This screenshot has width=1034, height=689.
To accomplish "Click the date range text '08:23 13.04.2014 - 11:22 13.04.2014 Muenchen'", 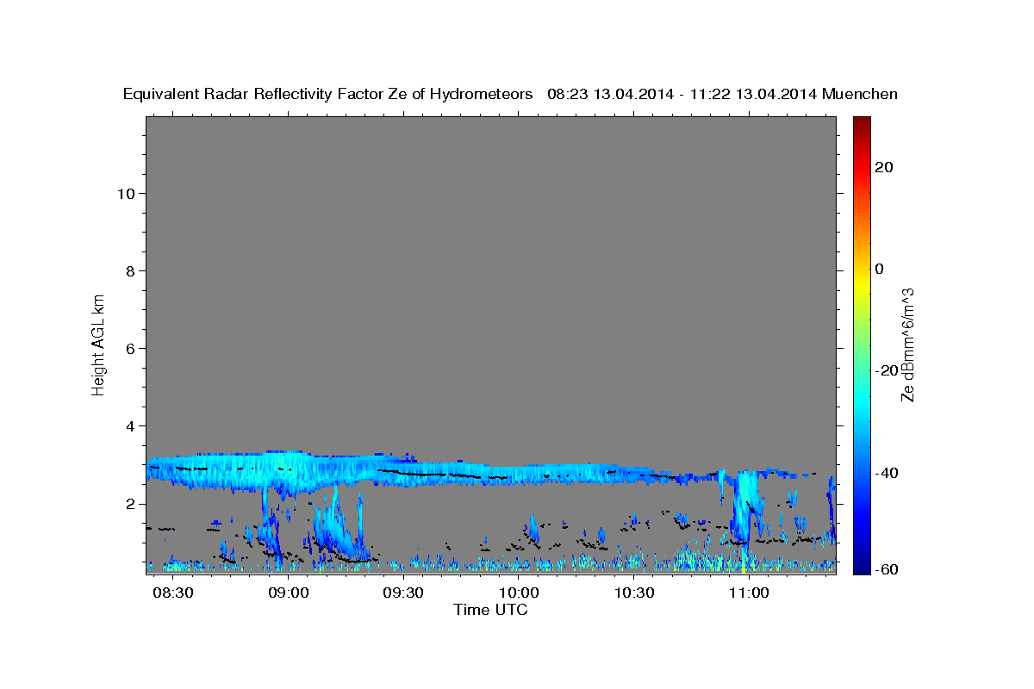I will [723, 94].
